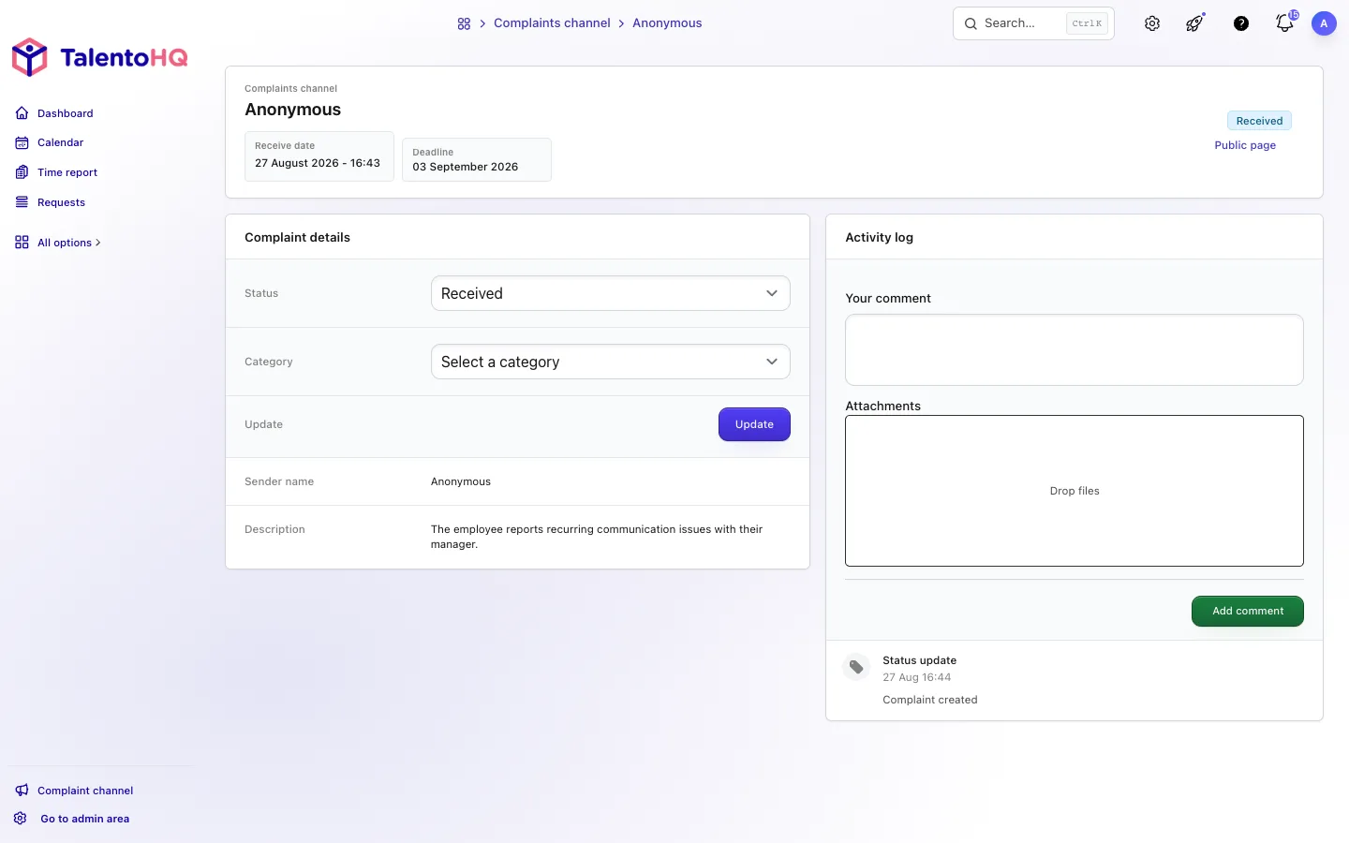Screen dimensions: 1349x843
Task: Click the Calendar icon in sidebar
Action: [x=22, y=142]
